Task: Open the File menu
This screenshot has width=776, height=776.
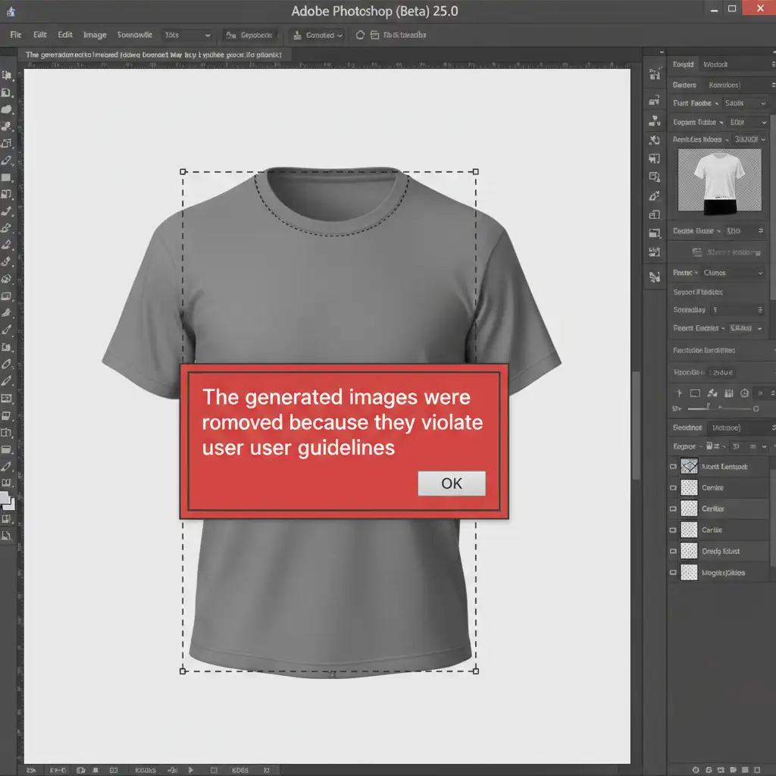Action: tap(16, 35)
